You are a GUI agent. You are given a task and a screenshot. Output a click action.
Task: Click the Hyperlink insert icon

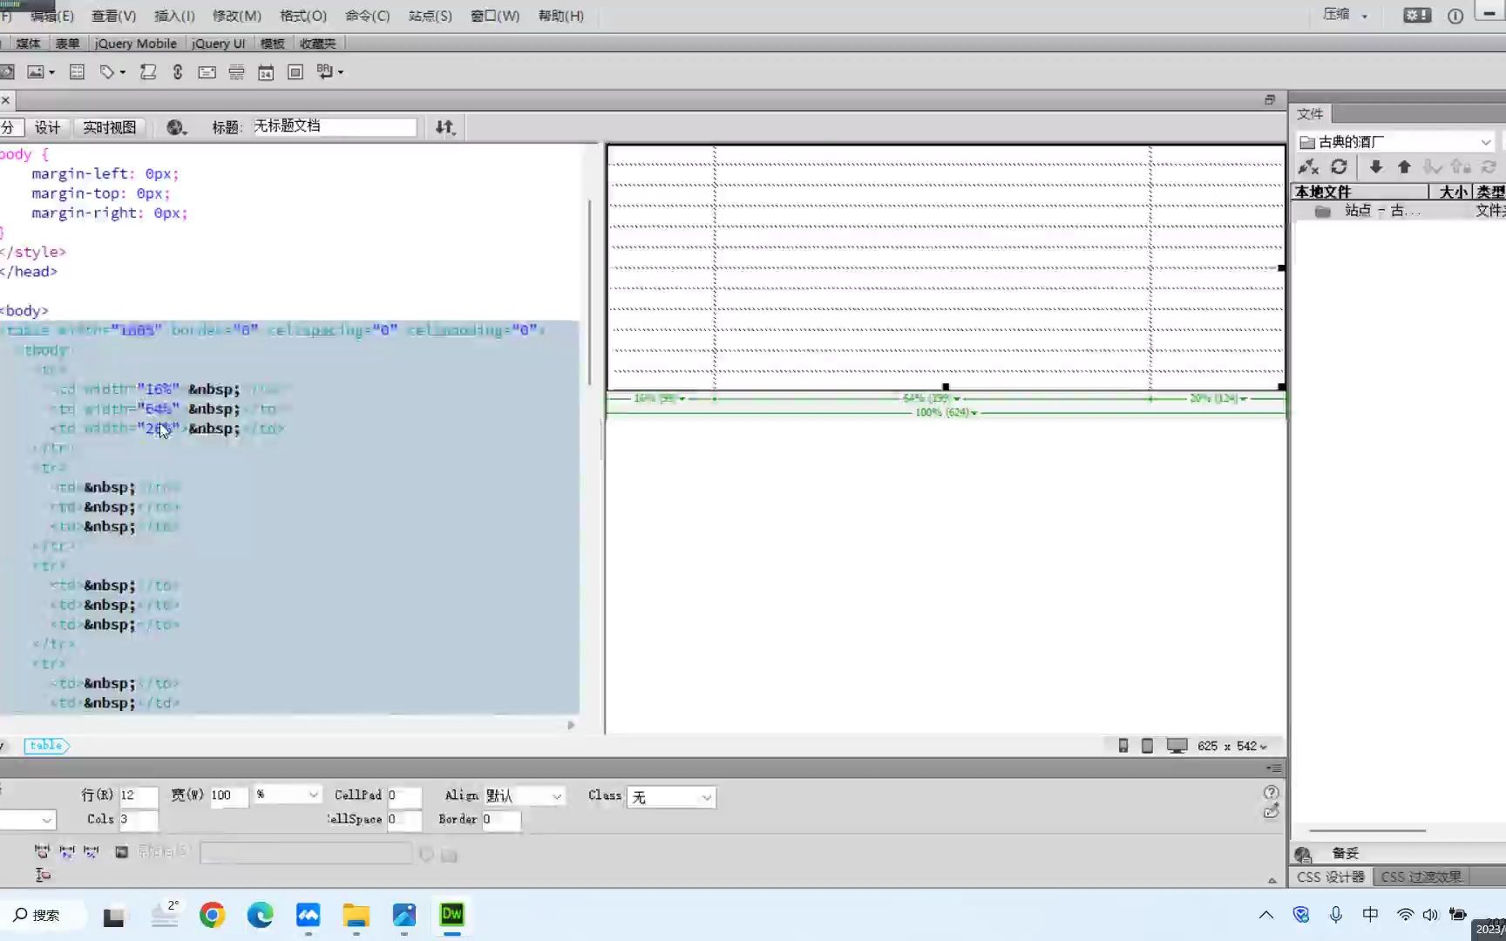[x=178, y=72]
